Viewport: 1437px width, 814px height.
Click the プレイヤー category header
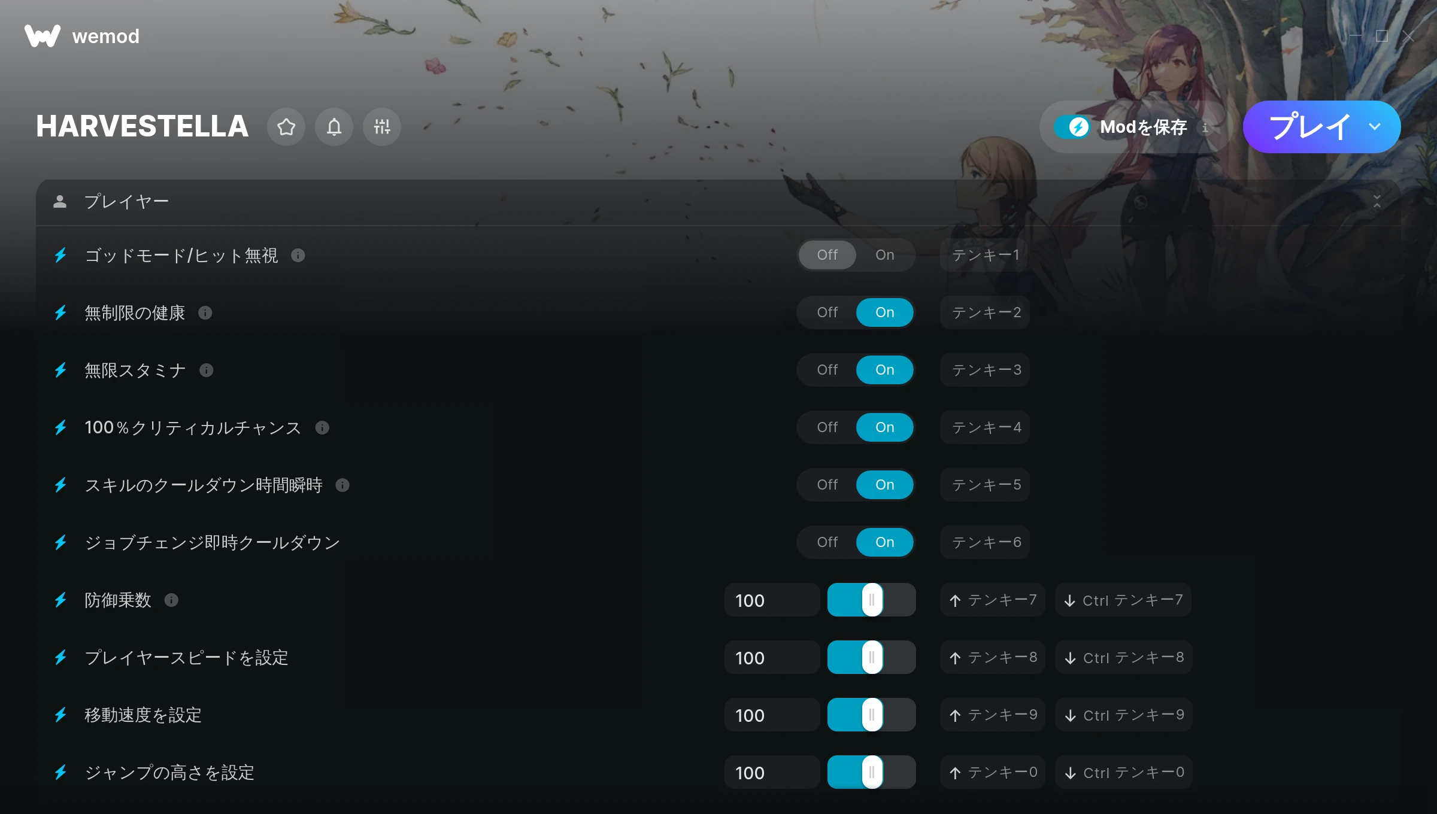coord(718,202)
